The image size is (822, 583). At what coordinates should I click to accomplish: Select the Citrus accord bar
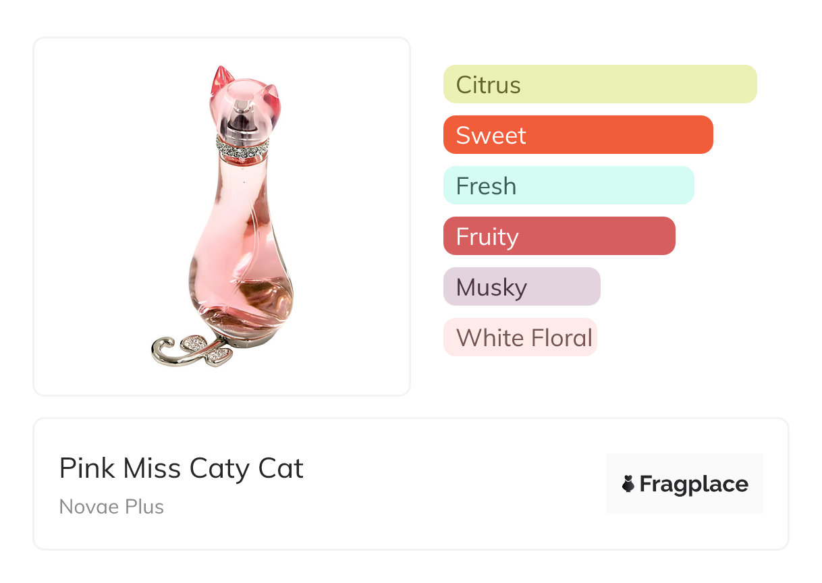[x=599, y=84]
